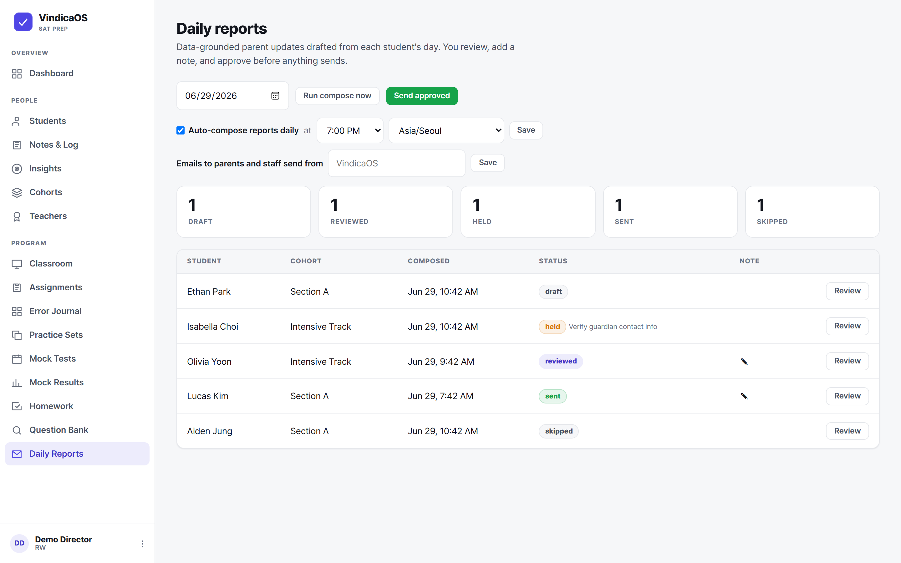Click the 06/29/2026 date field
This screenshot has width=901, height=563.
(x=233, y=96)
